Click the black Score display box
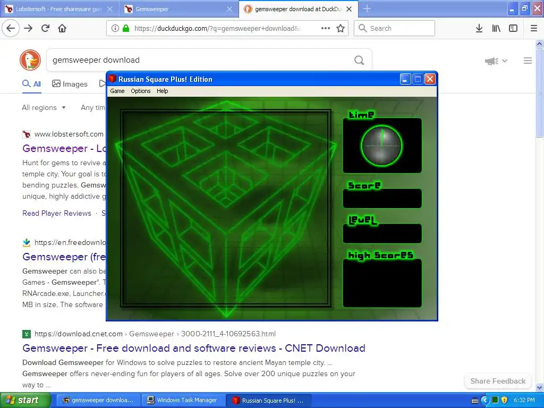 point(382,199)
